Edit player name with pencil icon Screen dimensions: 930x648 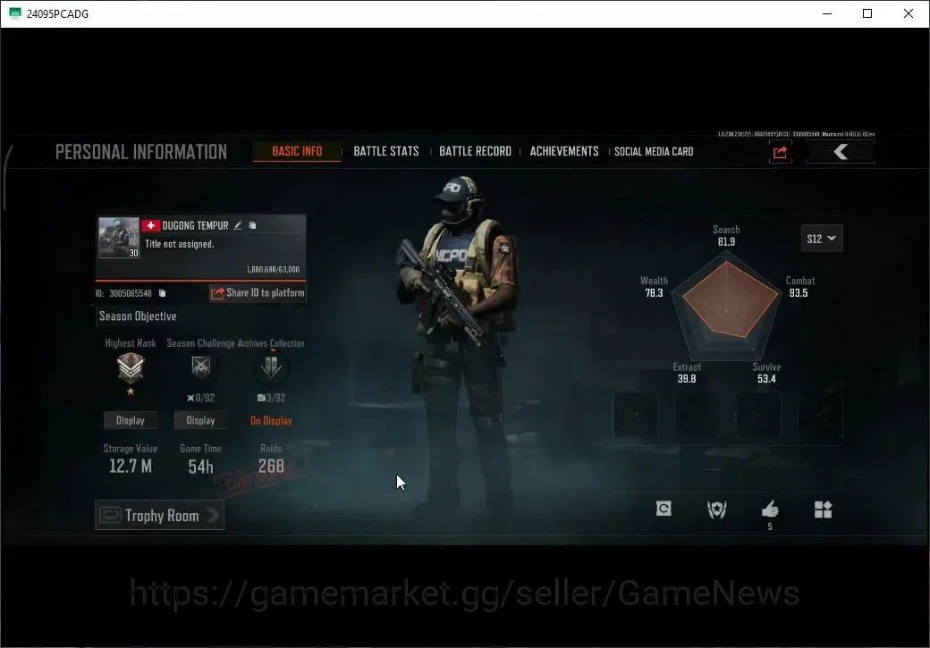tap(238, 225)
